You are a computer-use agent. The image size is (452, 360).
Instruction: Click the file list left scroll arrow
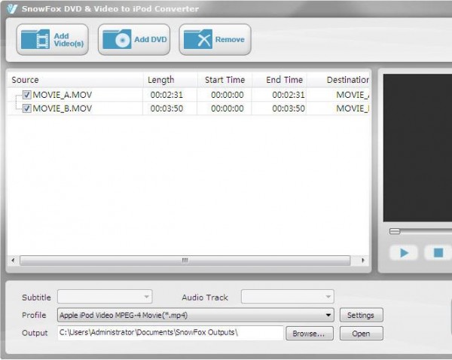[13, 261]
